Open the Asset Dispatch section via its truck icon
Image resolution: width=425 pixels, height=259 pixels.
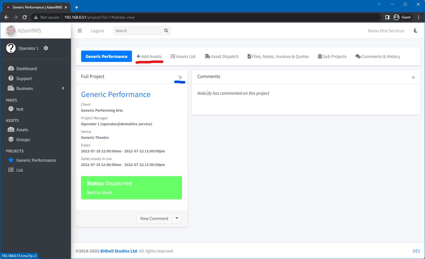click(207, 56)
